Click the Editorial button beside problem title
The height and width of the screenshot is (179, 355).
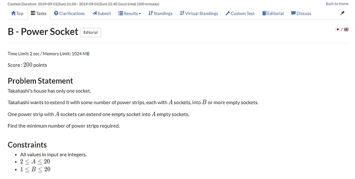coord(91,32)
